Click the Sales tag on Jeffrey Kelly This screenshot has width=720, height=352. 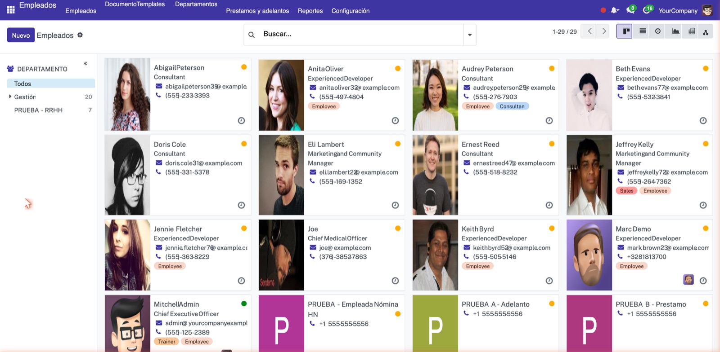click(x=626, y=191)
